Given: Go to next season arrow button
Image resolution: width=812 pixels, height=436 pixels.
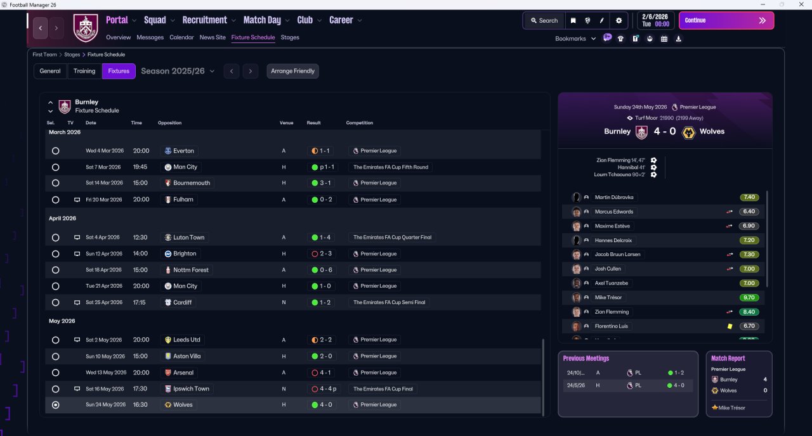Looking at the screenshot, I should (x=251, y=71).
